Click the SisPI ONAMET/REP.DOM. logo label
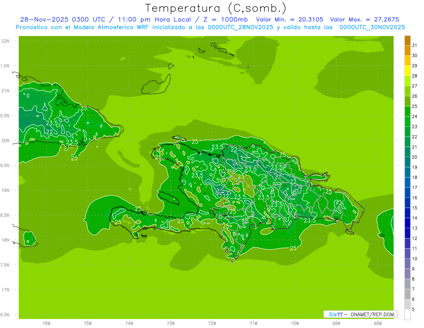Screen dimensions: 424x328 pos(360,314)
